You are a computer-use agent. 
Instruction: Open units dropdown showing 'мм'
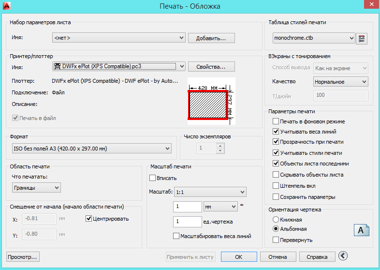point(220,207)
